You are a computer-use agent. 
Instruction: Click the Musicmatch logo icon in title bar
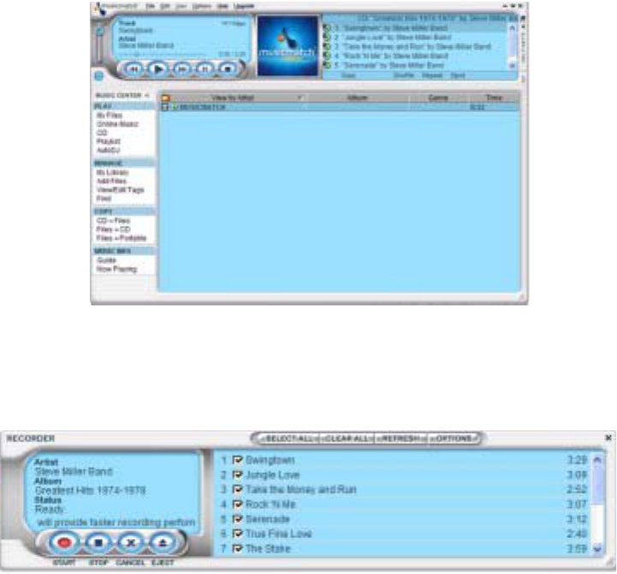(x=99, y=8)
